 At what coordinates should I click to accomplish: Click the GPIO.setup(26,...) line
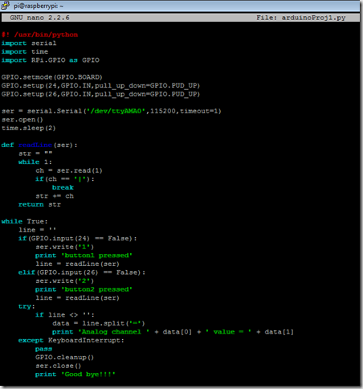100,94
